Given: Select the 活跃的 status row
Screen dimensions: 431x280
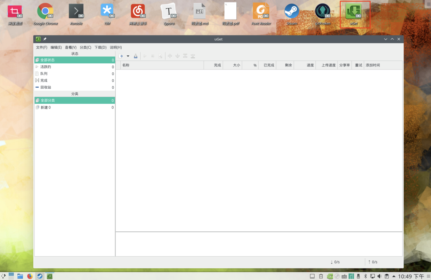Looking at the screenshot, I should point(75,67).
